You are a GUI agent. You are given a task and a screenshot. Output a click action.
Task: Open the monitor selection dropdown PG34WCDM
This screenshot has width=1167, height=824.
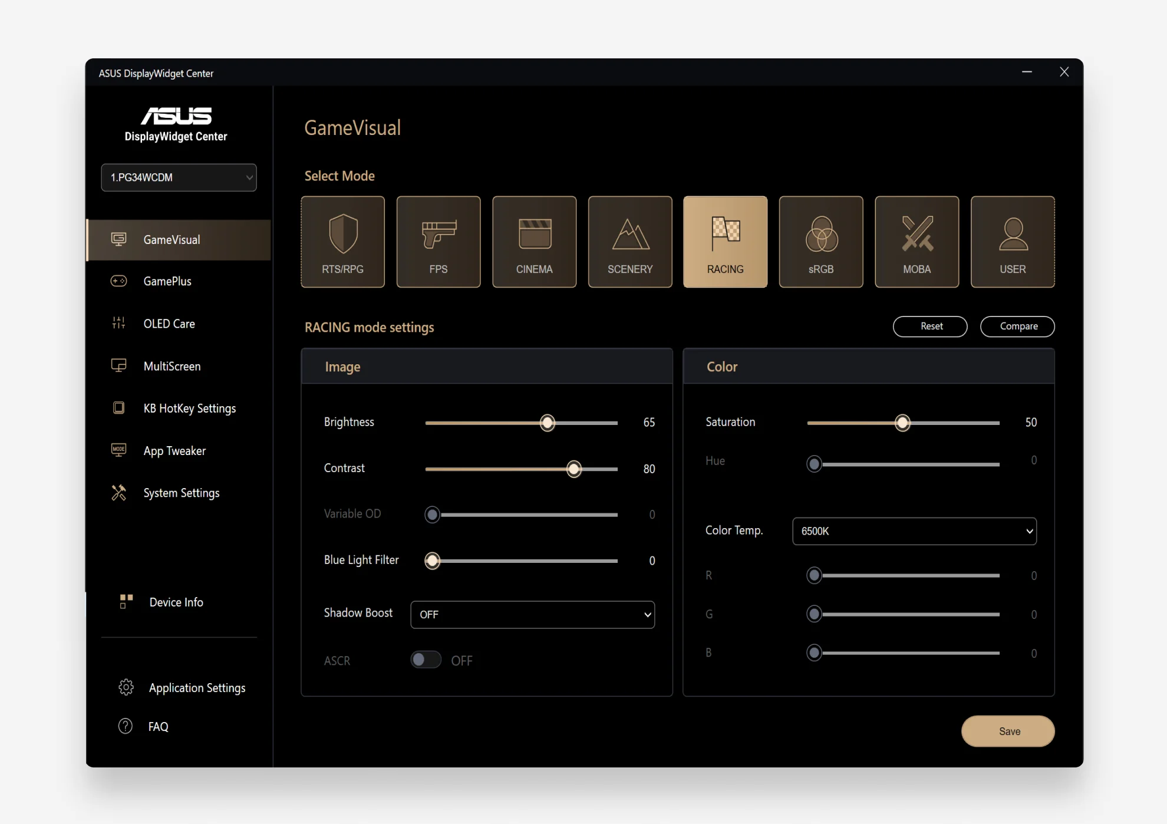pos(179,177)
